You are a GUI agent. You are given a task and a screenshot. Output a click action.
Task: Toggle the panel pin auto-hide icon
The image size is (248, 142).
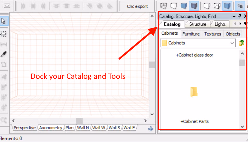pyautogui.click(x=240, y=16)
